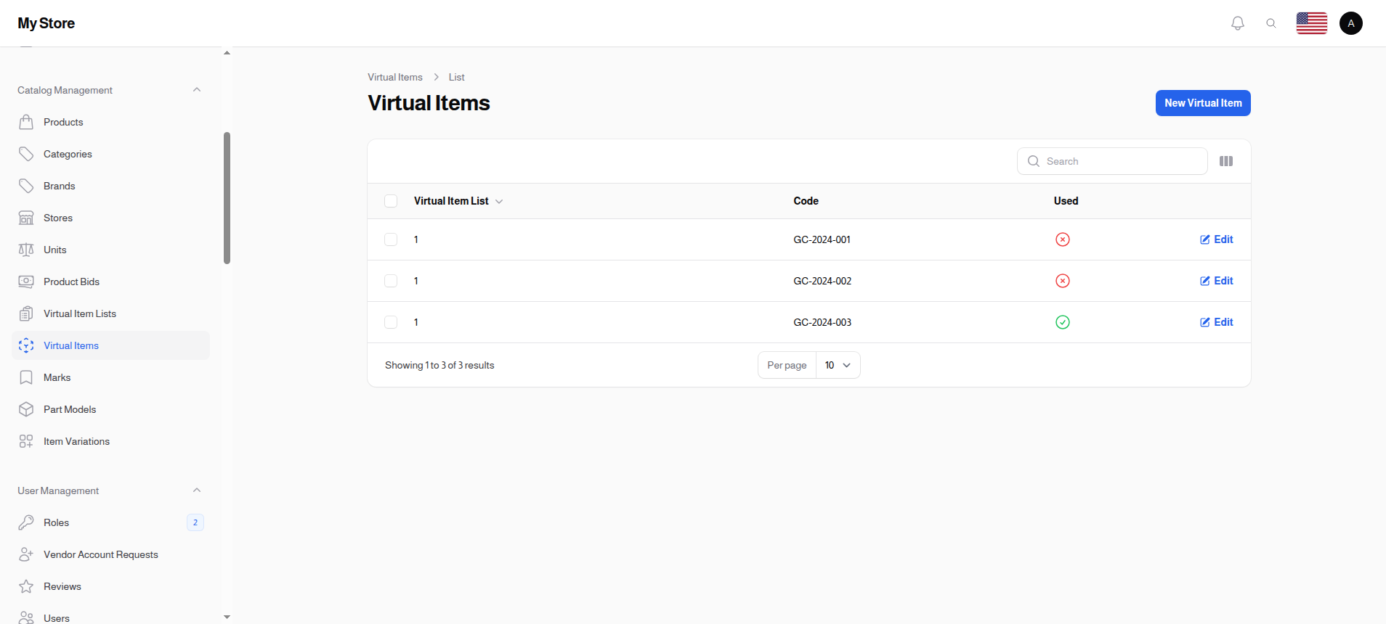The width and height of the screenshot is (1386, 624).
Task: Focus the table Search input field
Action: coord(1112,161)
